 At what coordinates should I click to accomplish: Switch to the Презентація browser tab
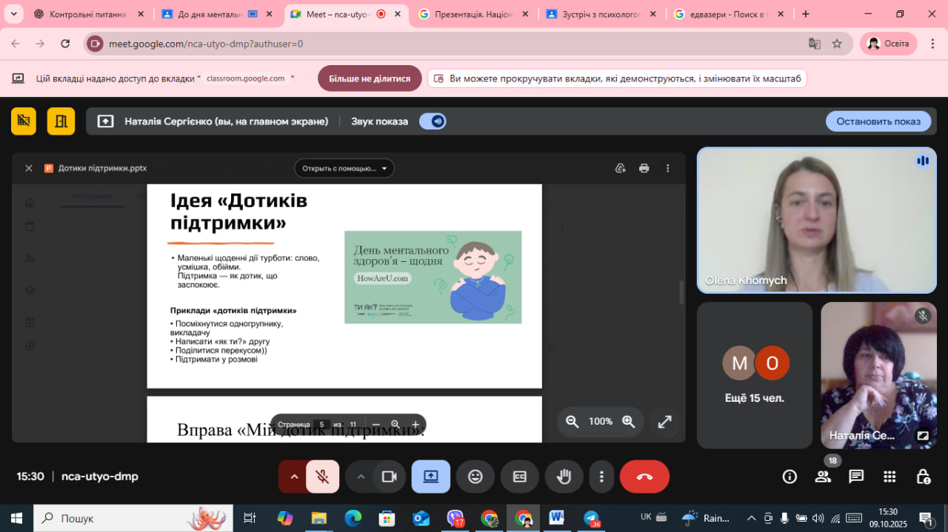pyautogui.click(x=474, y=14)
